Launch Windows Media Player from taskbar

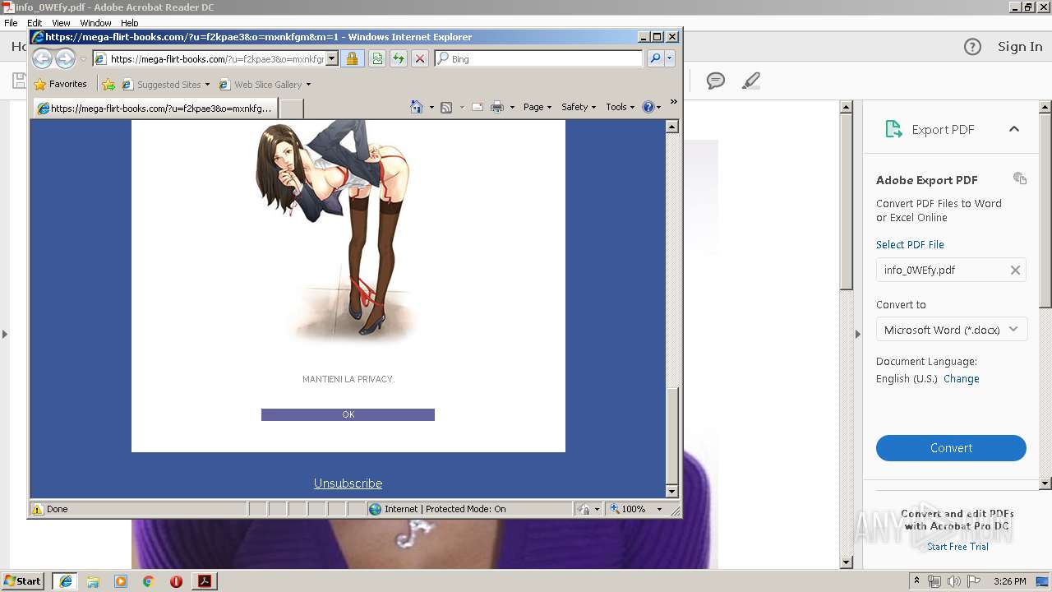click(x=121, y=581)
